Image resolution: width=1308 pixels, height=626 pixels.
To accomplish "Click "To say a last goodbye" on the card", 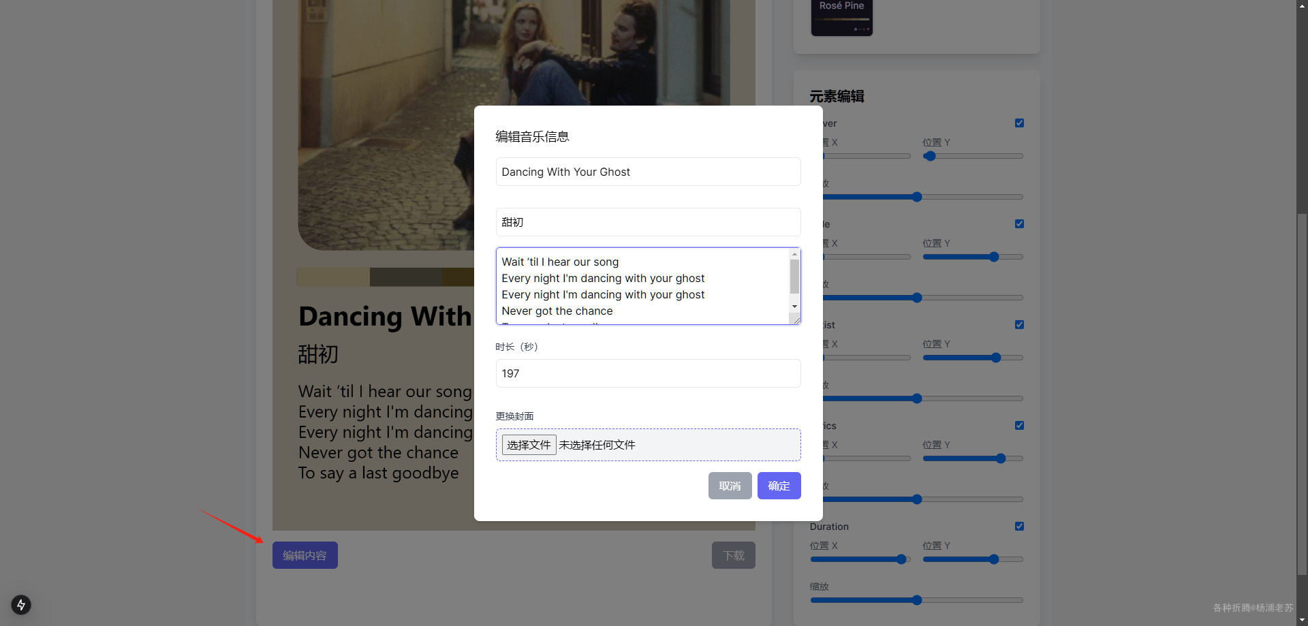I will pos(379,473).
